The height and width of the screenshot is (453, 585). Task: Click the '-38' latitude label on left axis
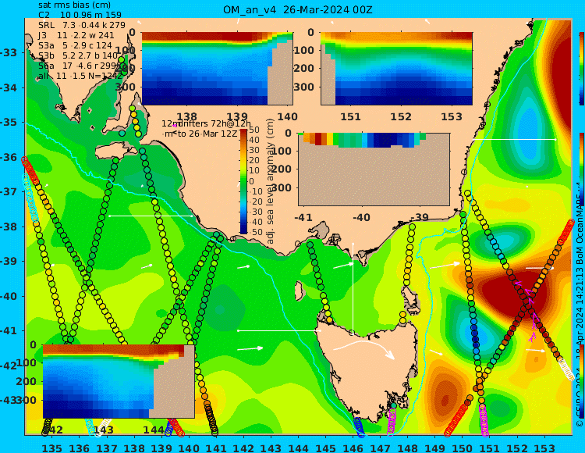point(9,226)
